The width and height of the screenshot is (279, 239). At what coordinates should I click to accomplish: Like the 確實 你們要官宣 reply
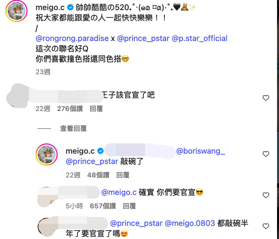tap(266, 195)
